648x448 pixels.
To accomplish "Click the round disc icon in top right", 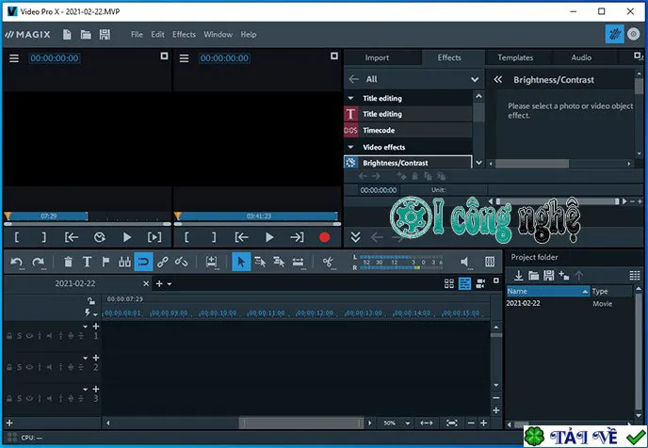I will 634,34.
